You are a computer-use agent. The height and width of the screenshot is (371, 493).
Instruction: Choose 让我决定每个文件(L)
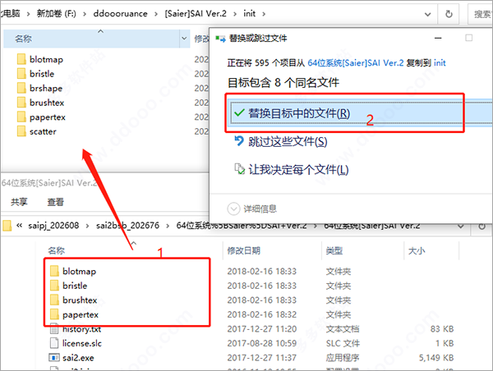[298, 170]
